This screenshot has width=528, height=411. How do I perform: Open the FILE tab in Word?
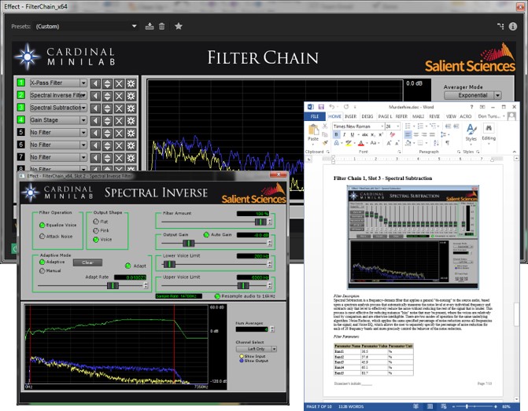[x=315, y=116]
